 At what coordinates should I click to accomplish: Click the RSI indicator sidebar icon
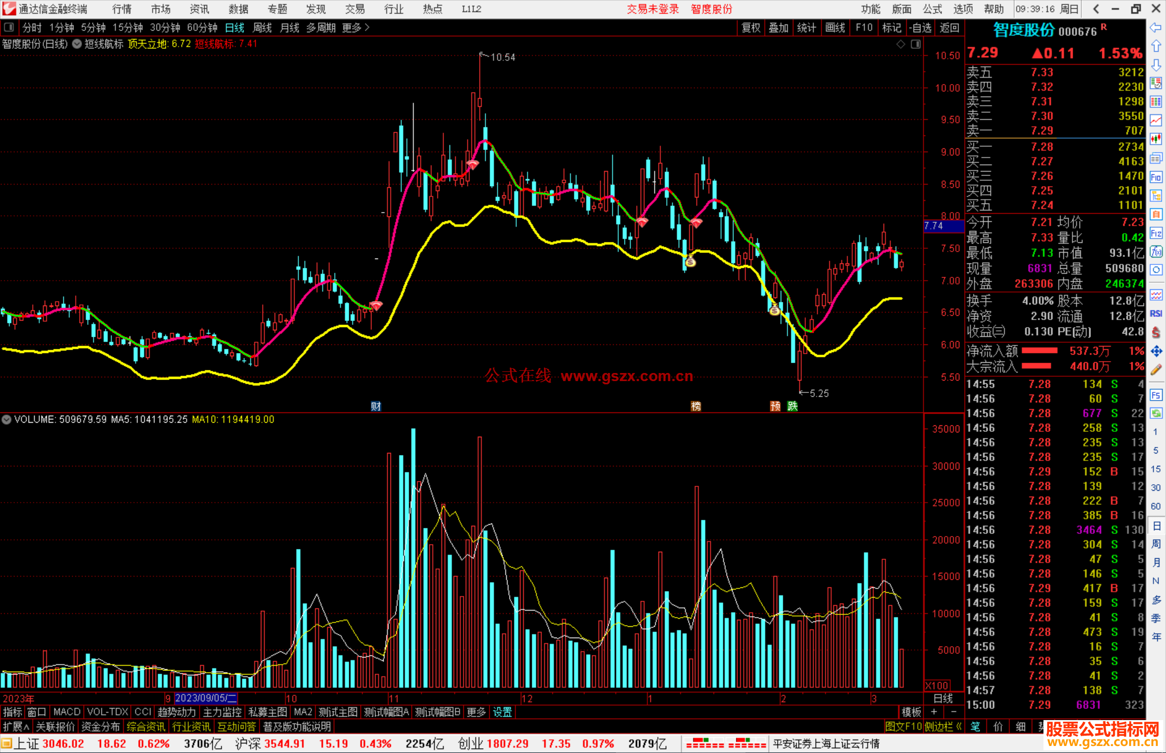point(1156,314)
